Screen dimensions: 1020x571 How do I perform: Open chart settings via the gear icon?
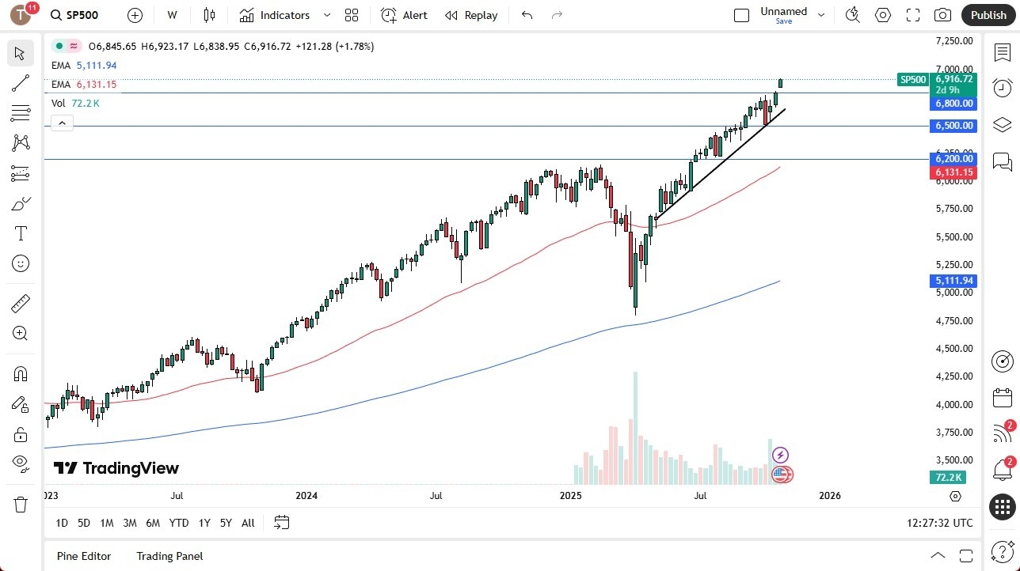tap(882, 14)
